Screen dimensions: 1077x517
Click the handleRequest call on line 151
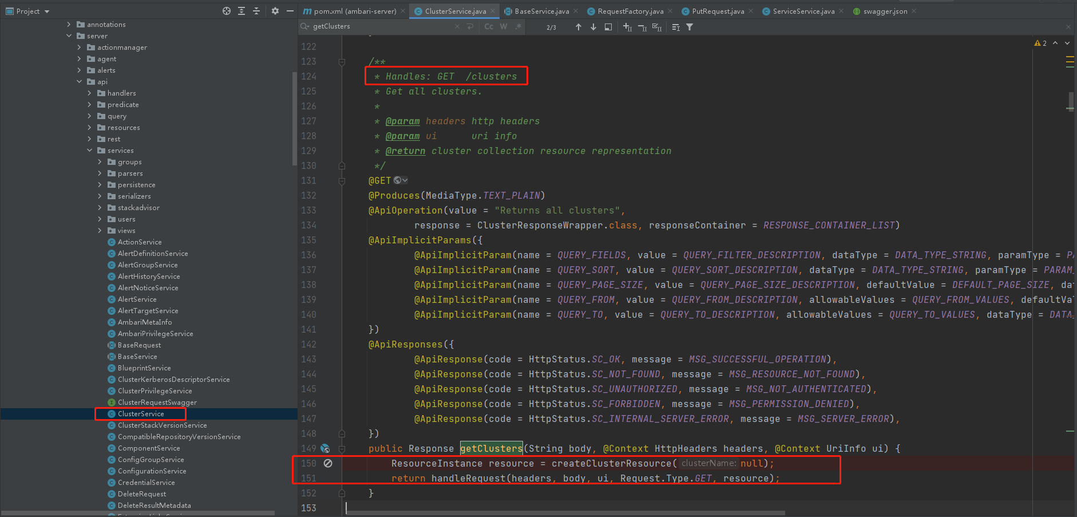coord(468,478)
